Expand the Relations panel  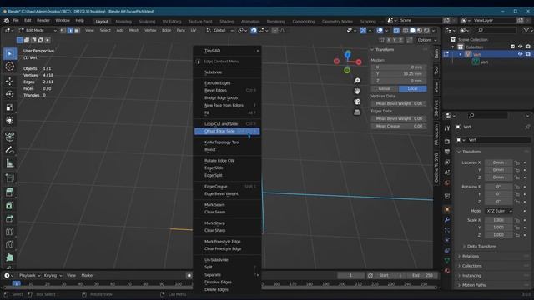[471, 256]
